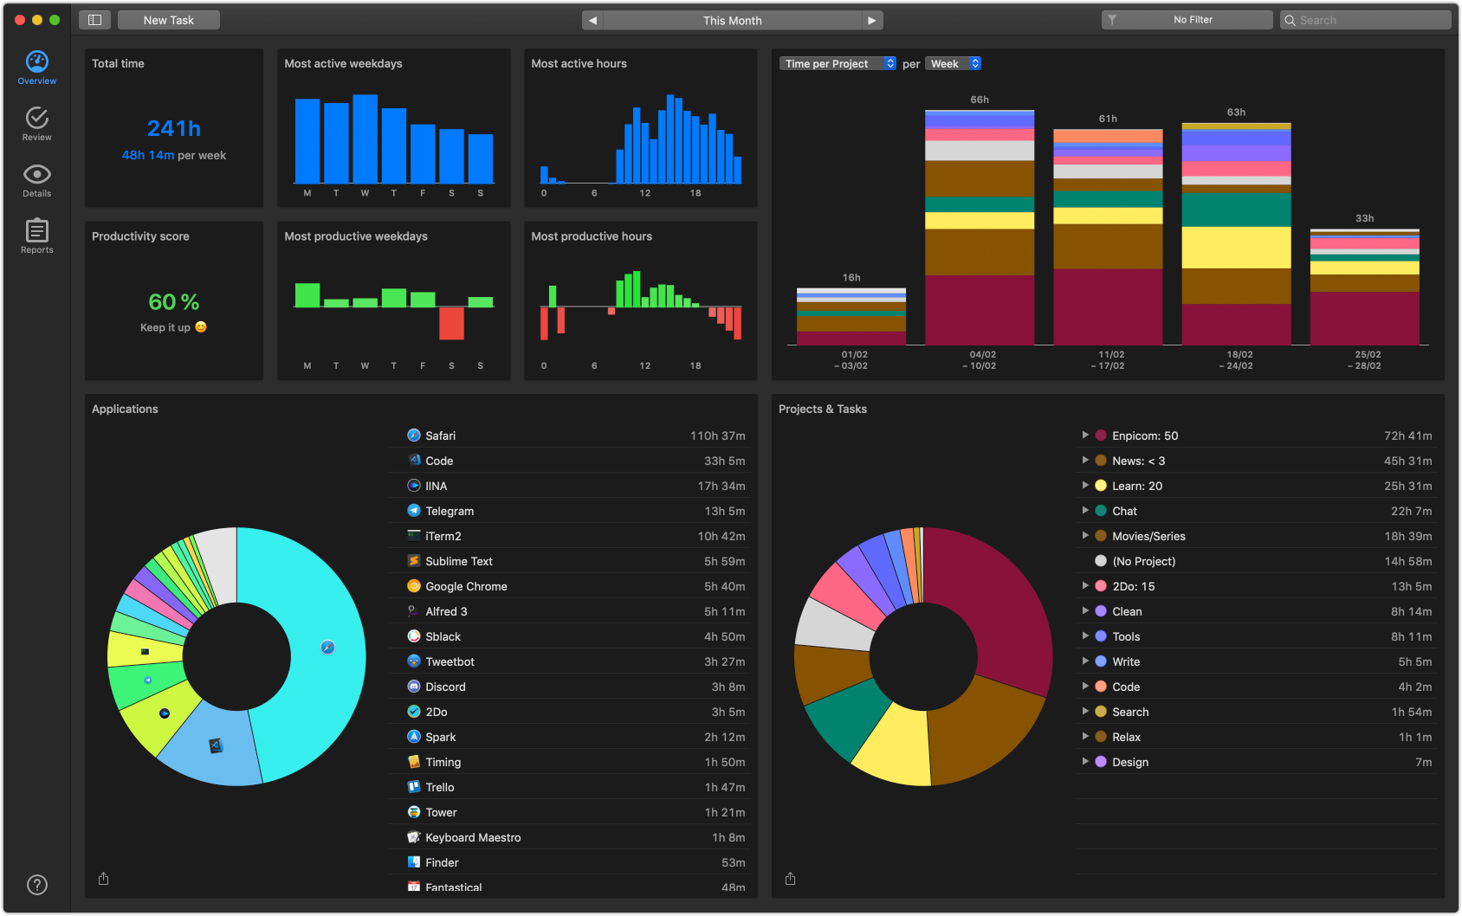The height and width of the screenshot is (916, 1462).
Task: Click the Spark app icon in list
Action: pyautogui.click(x=414, y=737)
